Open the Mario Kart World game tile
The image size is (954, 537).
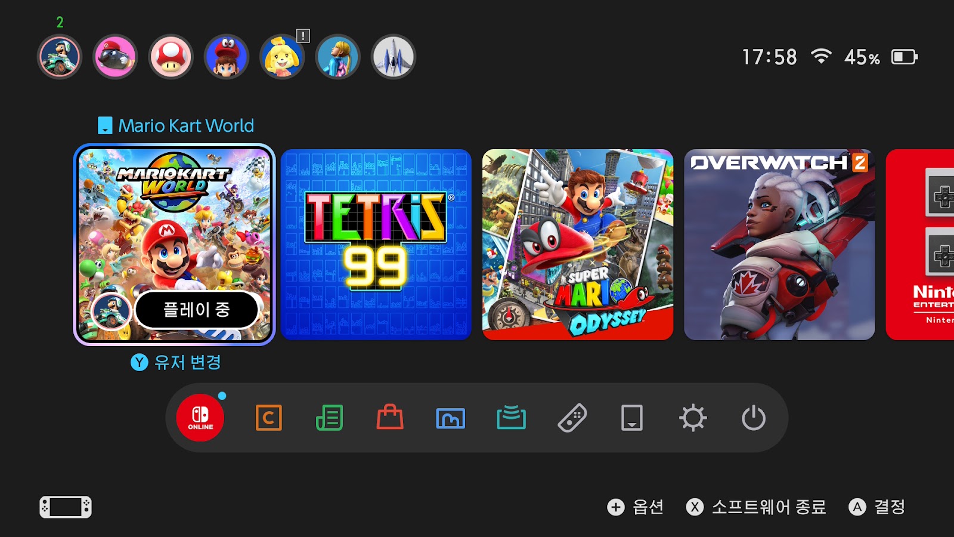coord(174,245)
